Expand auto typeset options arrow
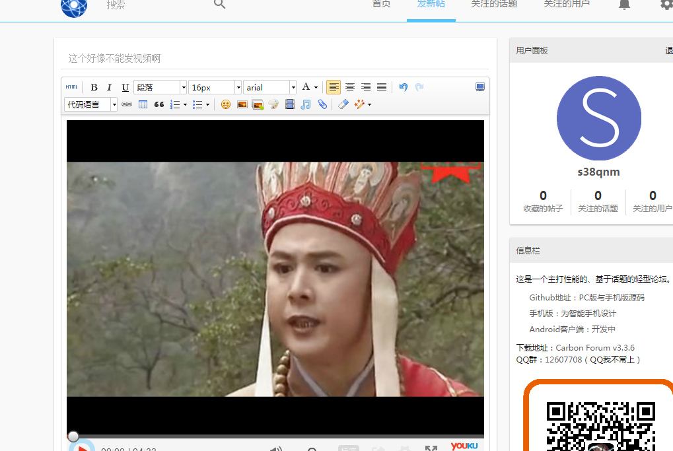Viewport: 673px width, 451px height. point(370,105)
